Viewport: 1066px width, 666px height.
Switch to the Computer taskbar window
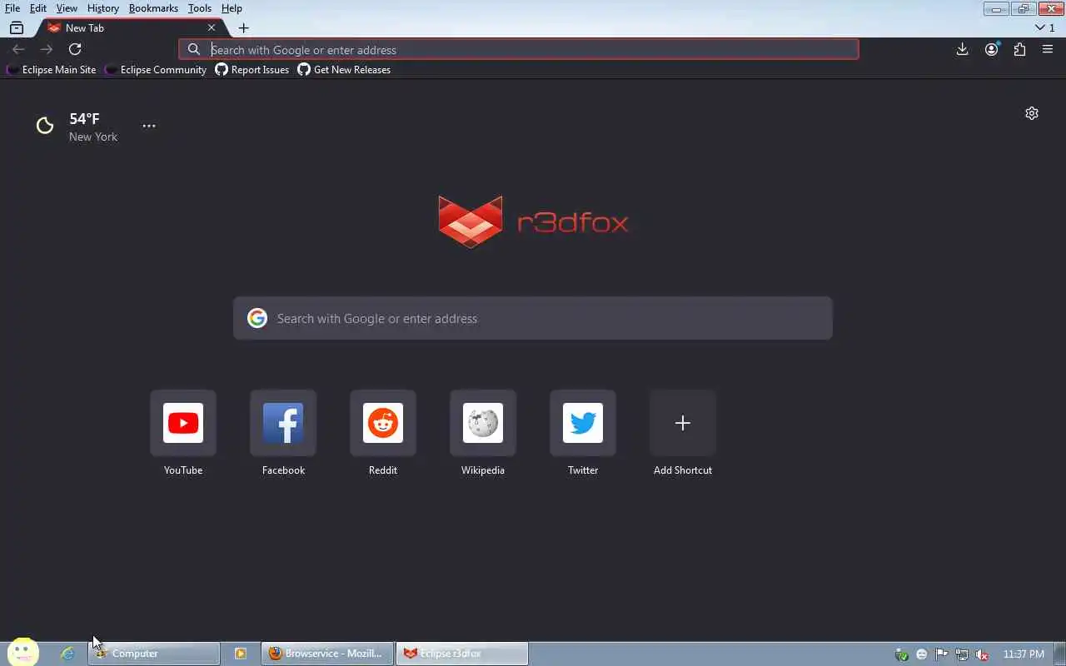pyautogui.click(x=153, y=654)
